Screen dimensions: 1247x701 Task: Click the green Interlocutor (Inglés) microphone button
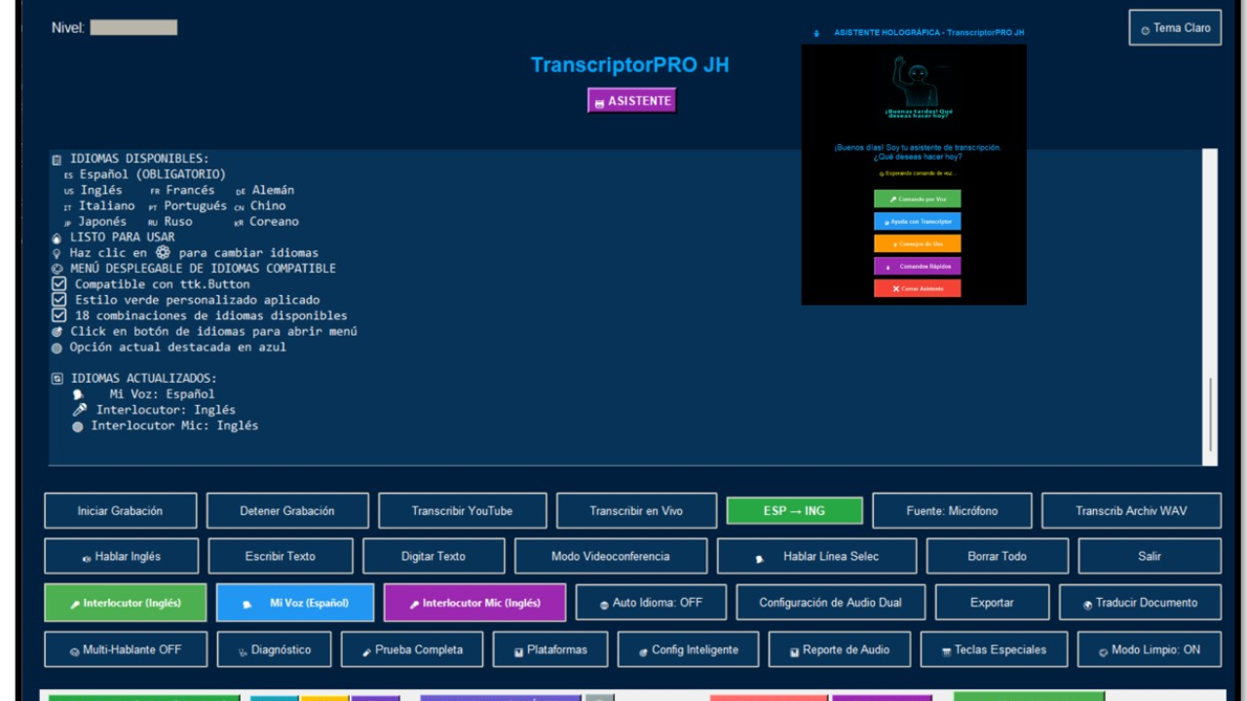(x=126, y=603)
